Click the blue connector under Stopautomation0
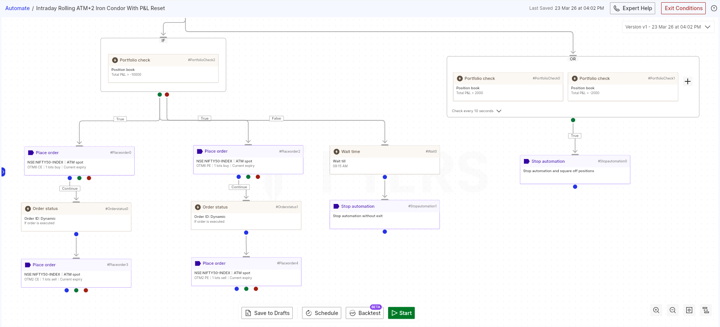 click(x=575, y=187)
